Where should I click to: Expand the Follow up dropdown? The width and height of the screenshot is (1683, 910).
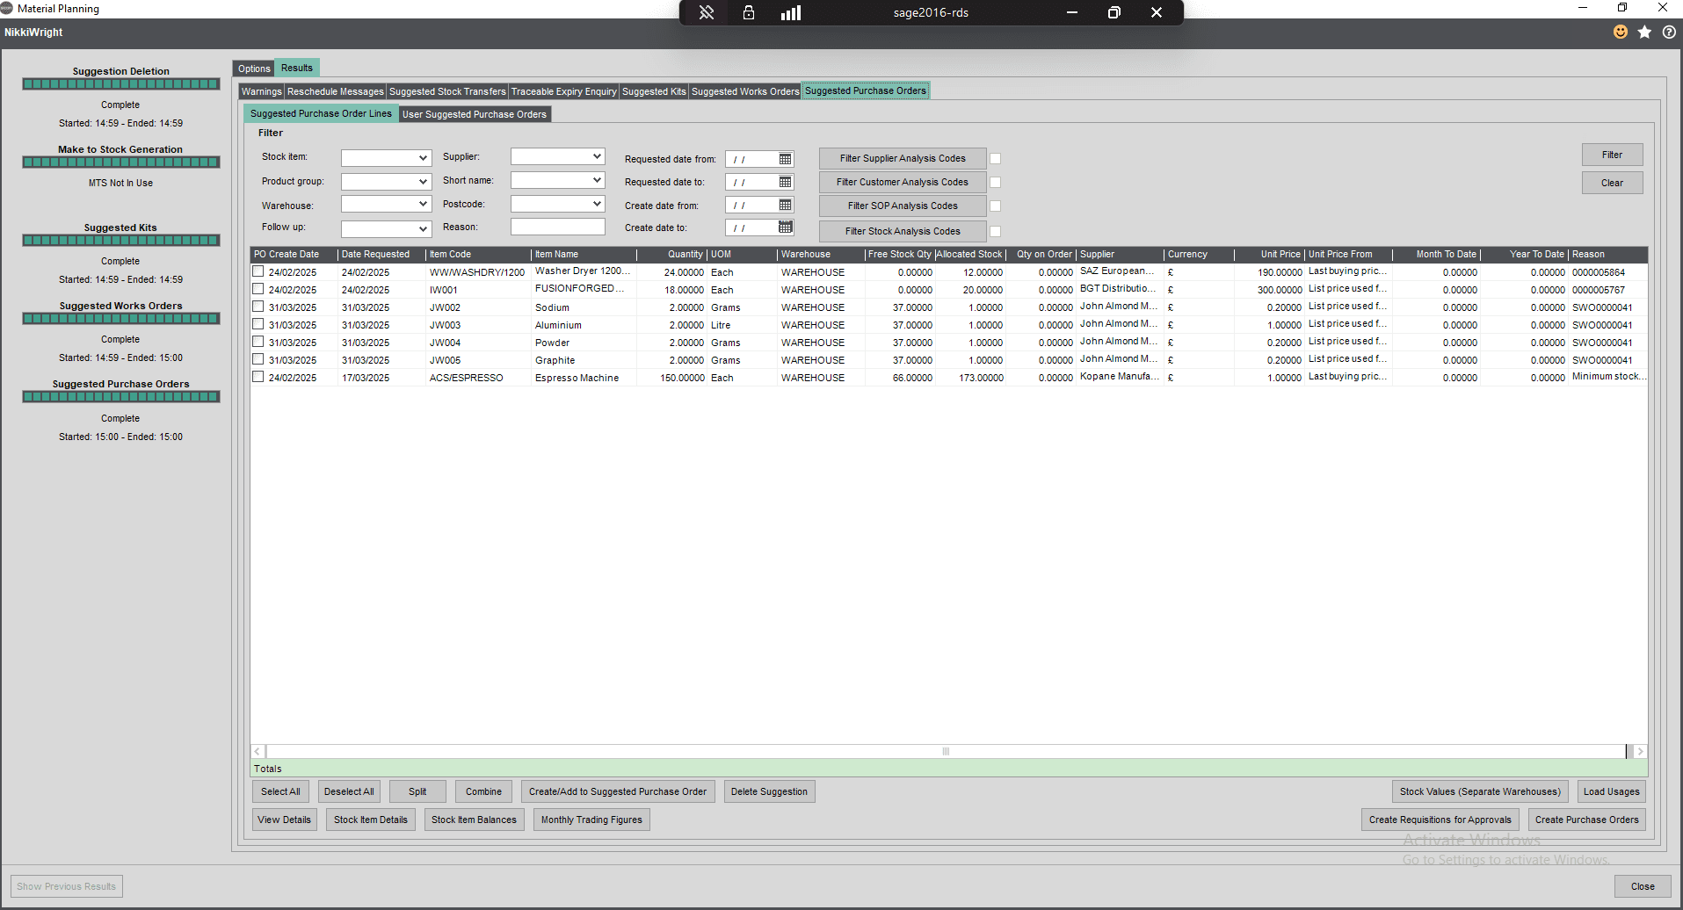pos(423,229)
